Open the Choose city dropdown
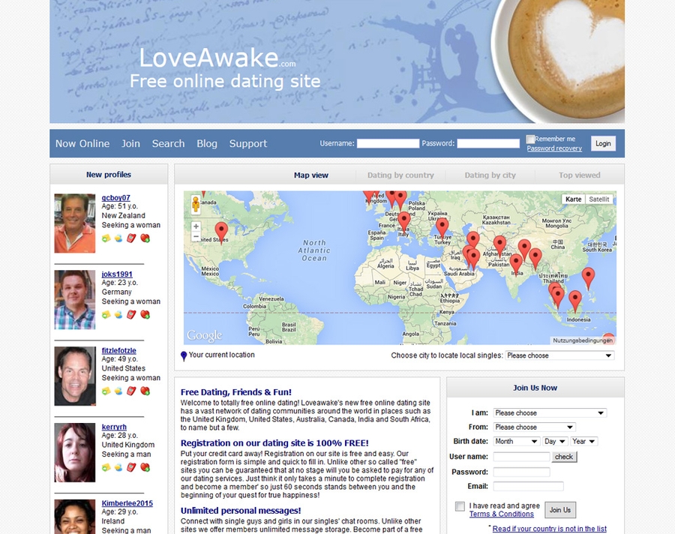This screenshot has width=675, height=534. pos(559,355)
